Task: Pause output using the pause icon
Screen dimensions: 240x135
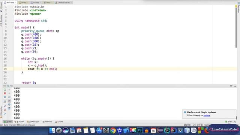Action: (x=5, y=97)
